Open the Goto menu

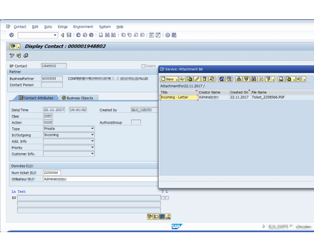click(x=48, y=27)
